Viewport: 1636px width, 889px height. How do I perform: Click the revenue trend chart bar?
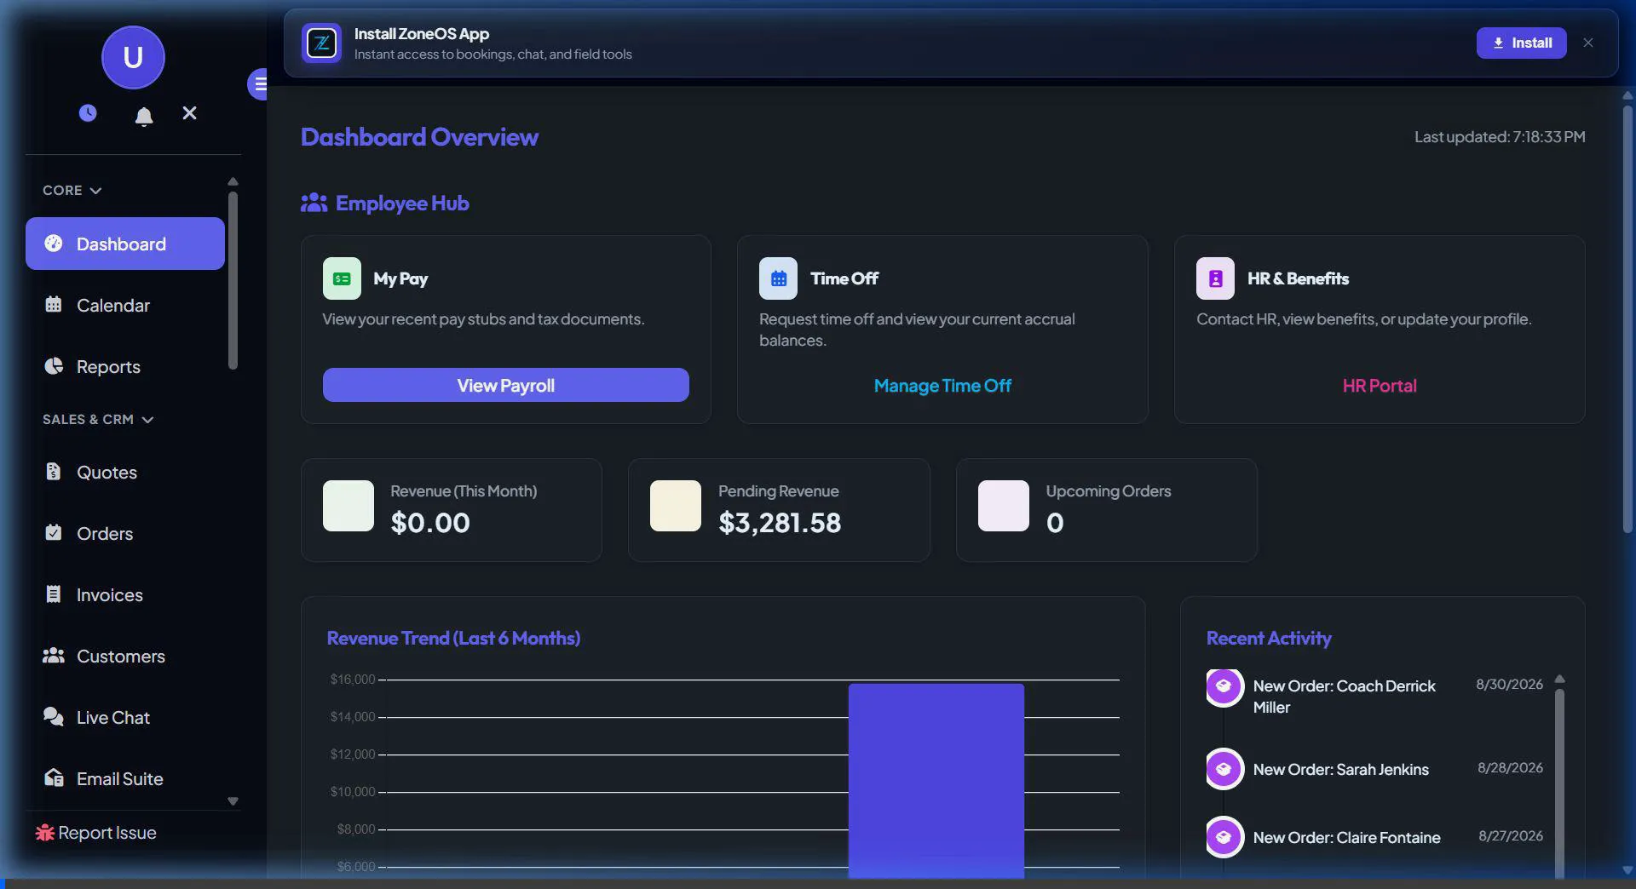click(x=936, y=781)
